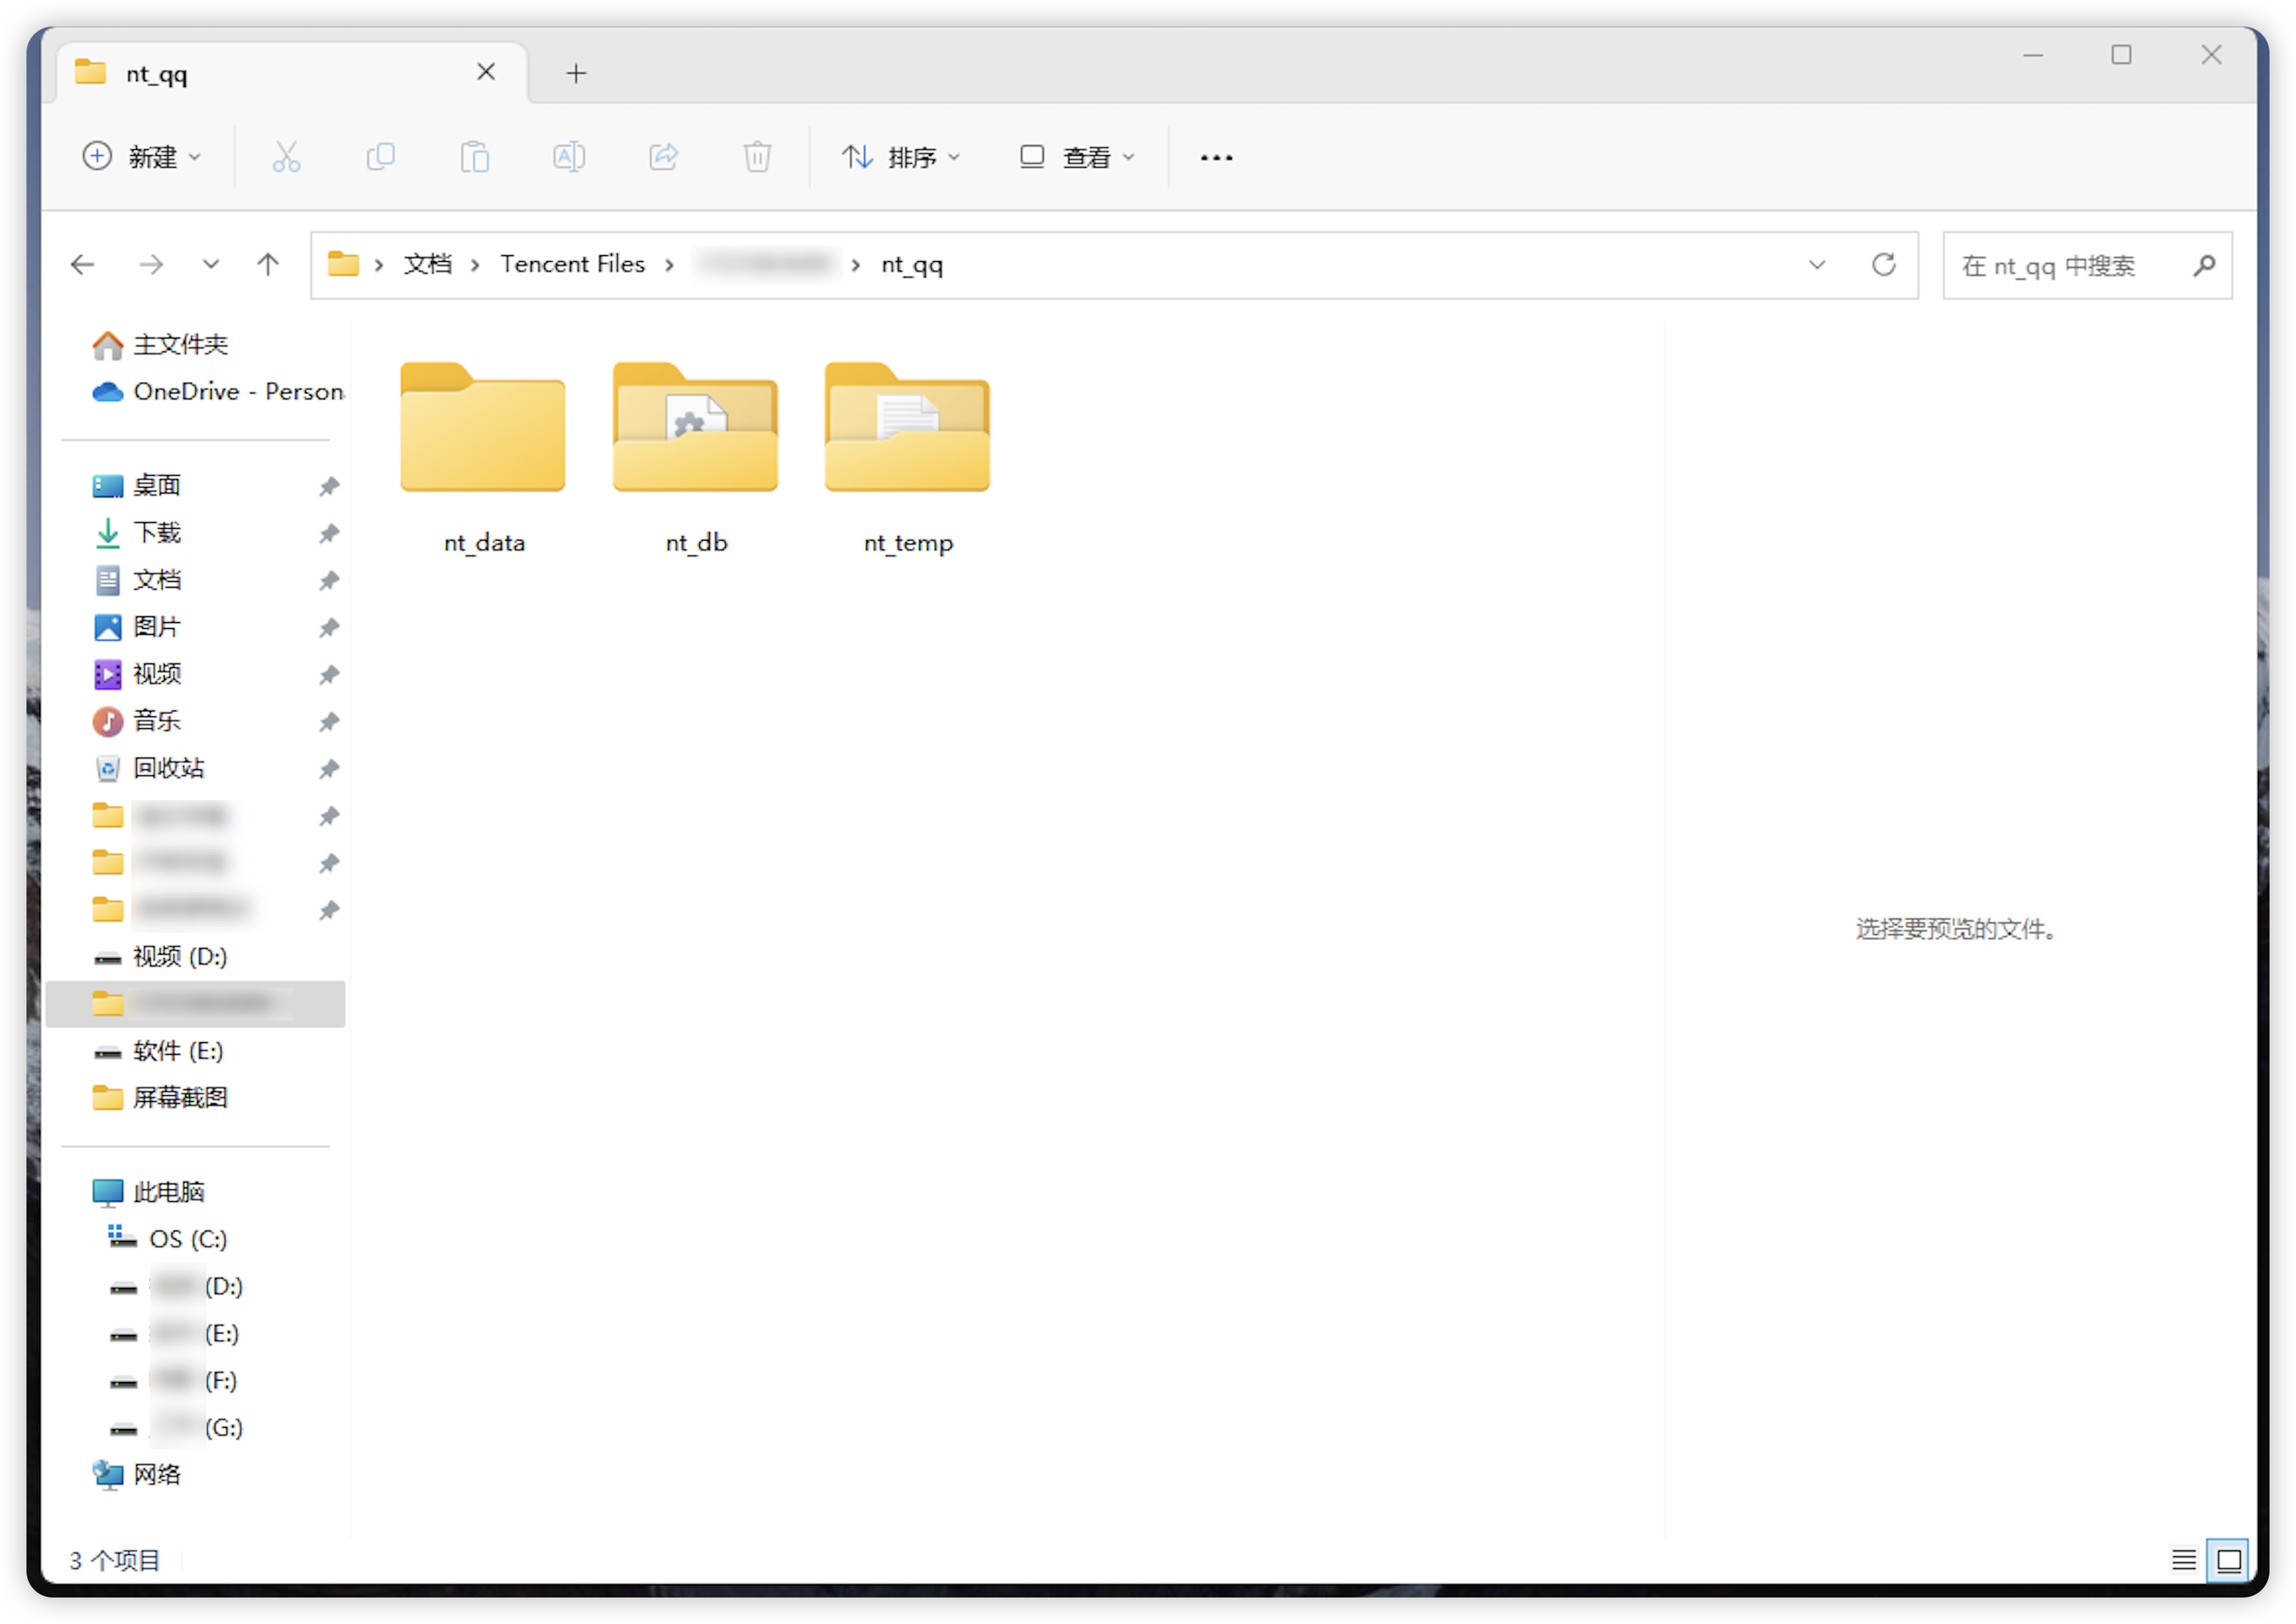
Task: Go up one folder level
Action: pyautogui.click(x=267, y=265)
